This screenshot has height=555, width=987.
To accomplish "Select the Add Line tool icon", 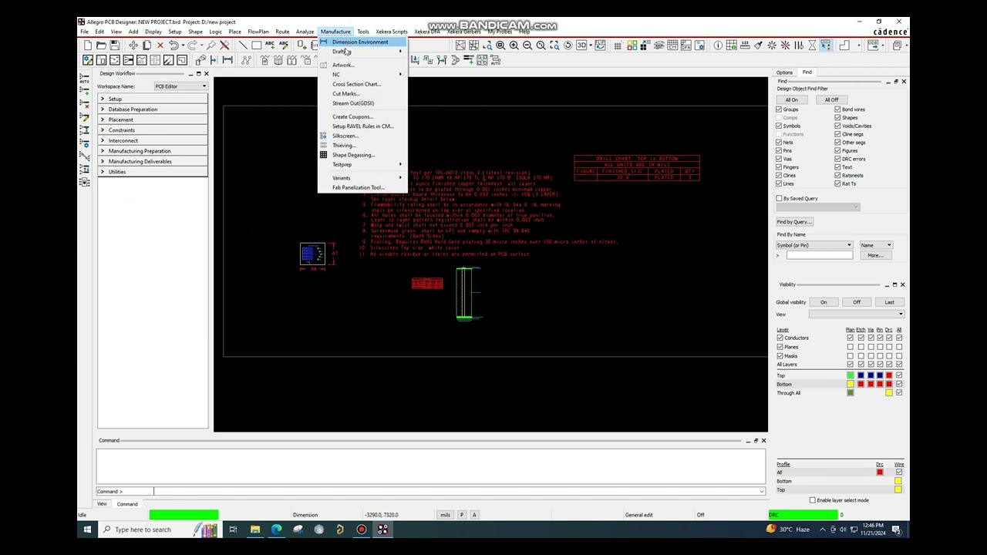I will click(243, 45).
